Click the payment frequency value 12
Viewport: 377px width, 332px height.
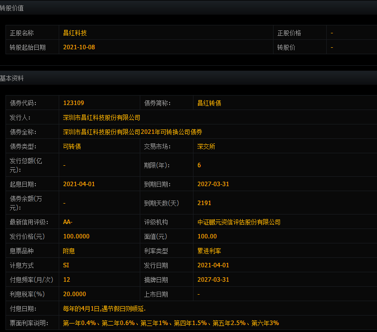click(66, 280)
